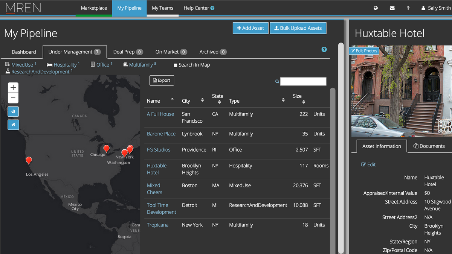
Task: Export the asset table
Action: click(x=162, y=80)
